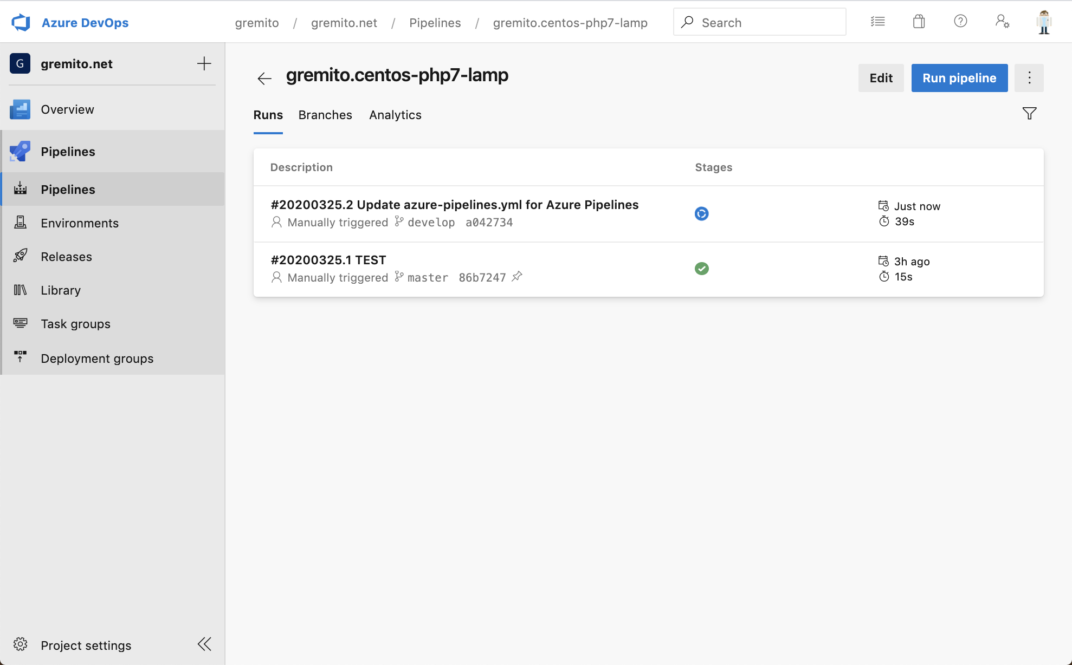Open the More actions vertical ellipsis menu
The height and width of the screenshot is (665, 1072).
point(1029,78)
